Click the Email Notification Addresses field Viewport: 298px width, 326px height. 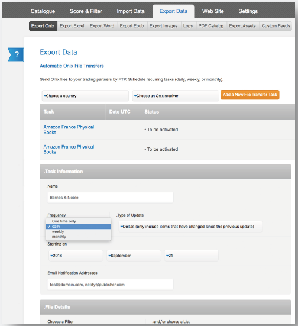(111, 285)
